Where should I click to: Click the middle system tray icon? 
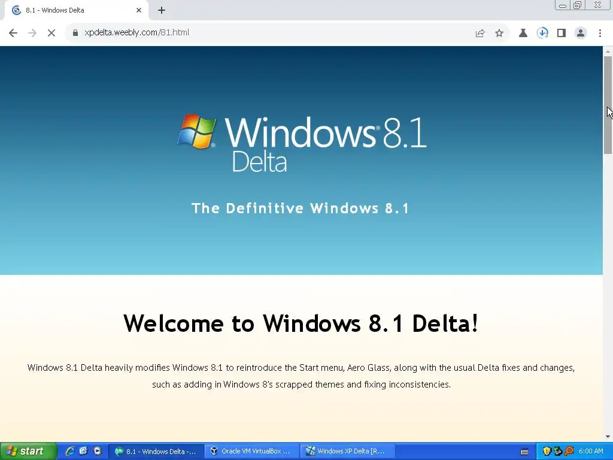click(558, 452)
